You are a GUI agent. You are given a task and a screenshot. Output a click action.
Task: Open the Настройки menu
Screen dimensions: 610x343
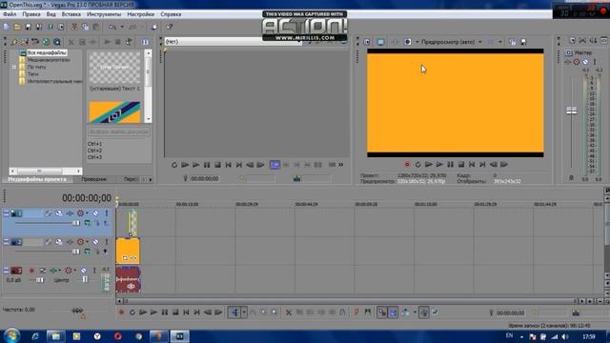point(140,14)
